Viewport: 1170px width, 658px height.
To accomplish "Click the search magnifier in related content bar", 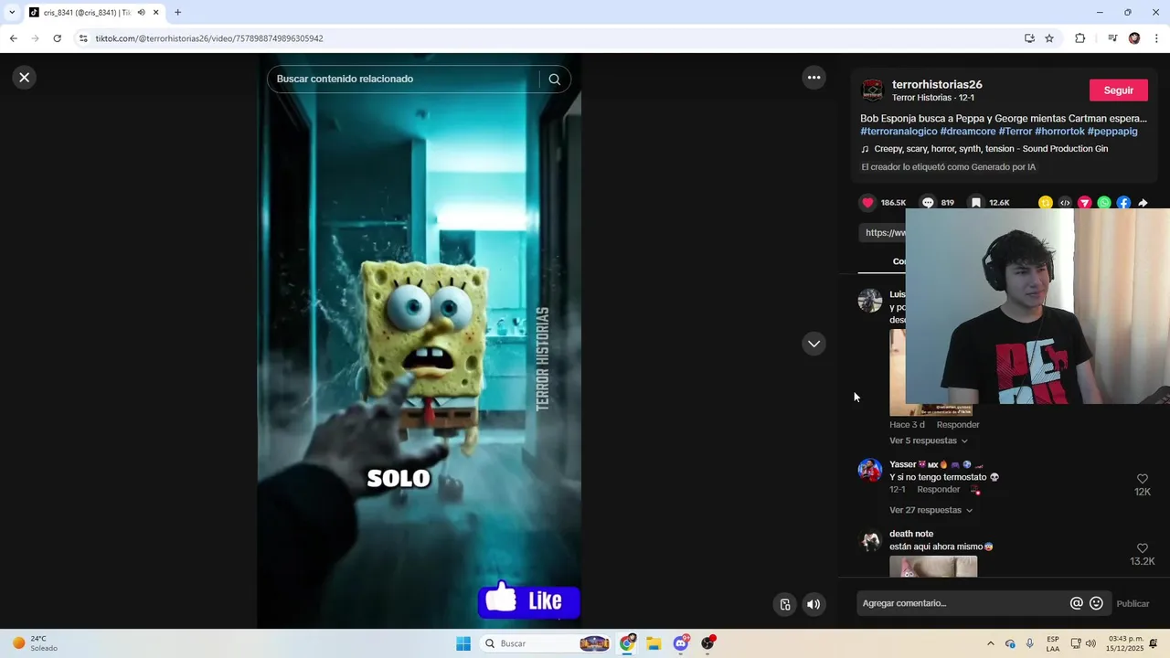I will click(x=554, y=80).
